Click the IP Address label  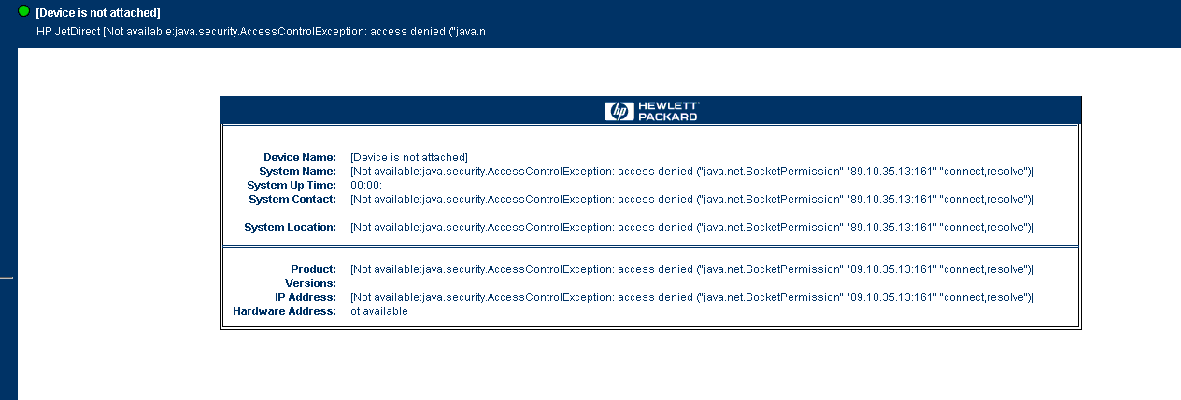pos(306,297)
